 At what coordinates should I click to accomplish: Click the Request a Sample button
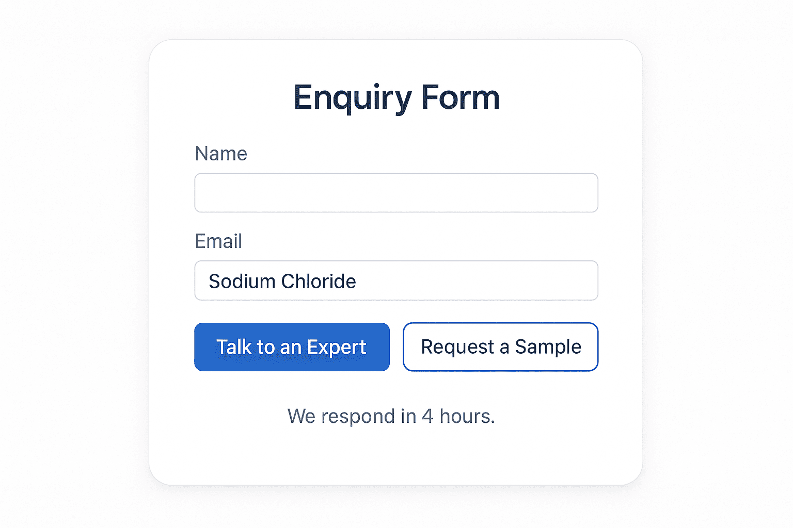(500, 347)
